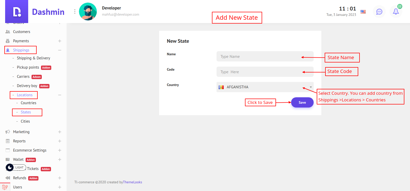Click the Dashmin logo icon
410x191 pixels.
pyautogui.click(x=17, y=12)
